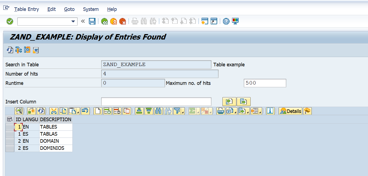The height and width of the screenshot is (176, 368).
Task: Open the Goto menu
Action: coord(69,9)
